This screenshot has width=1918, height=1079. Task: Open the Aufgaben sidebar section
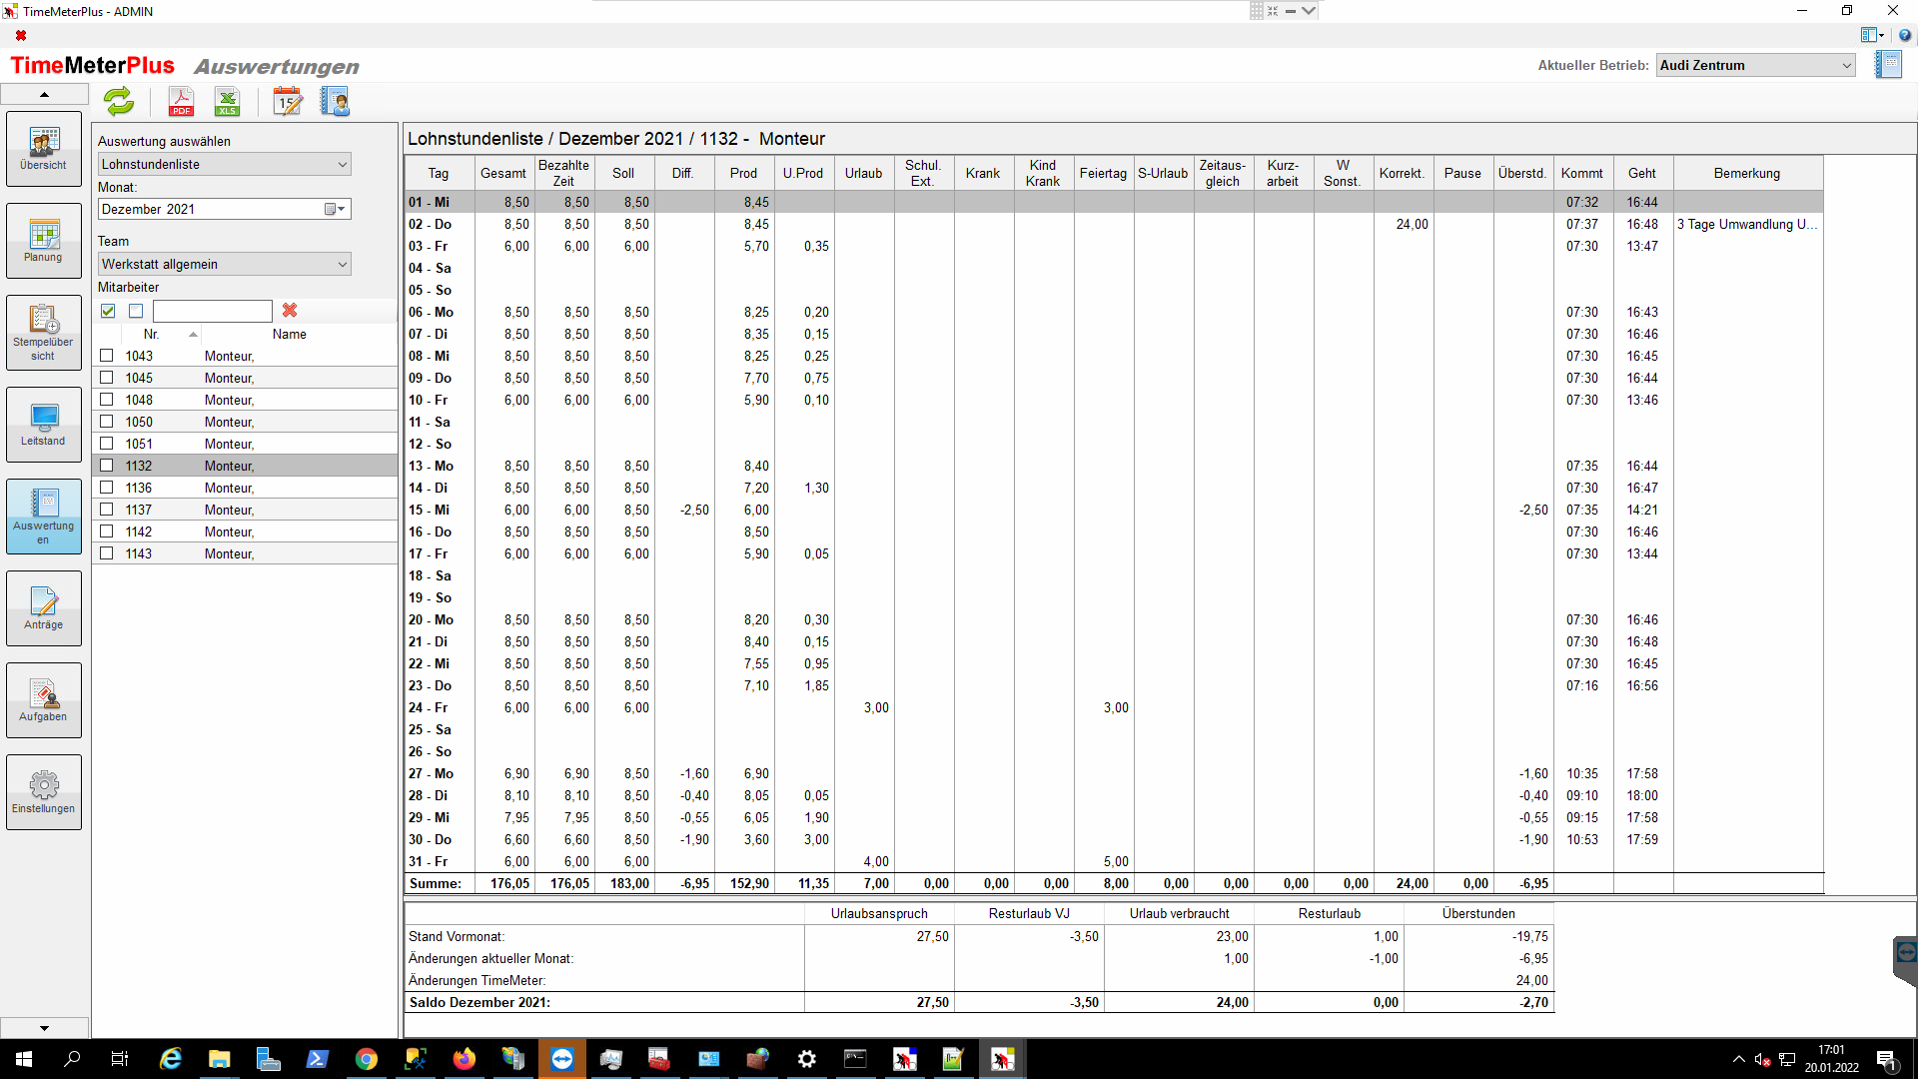pyautogui.click(x=43, y=699)
